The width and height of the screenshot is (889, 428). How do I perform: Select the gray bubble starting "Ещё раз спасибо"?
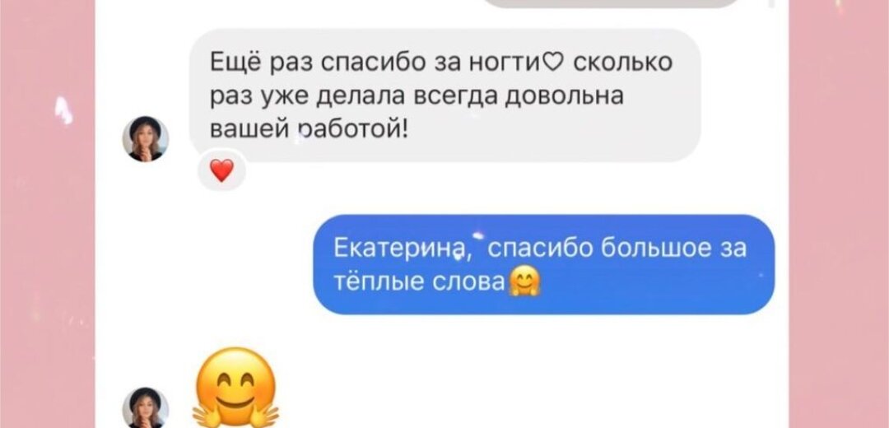click(x=444, y=95)
